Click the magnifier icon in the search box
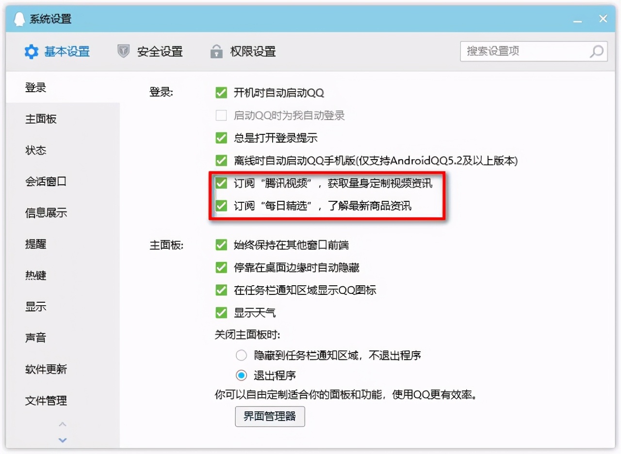Viewport: 621px width, 454px height. tap(596, 52)
